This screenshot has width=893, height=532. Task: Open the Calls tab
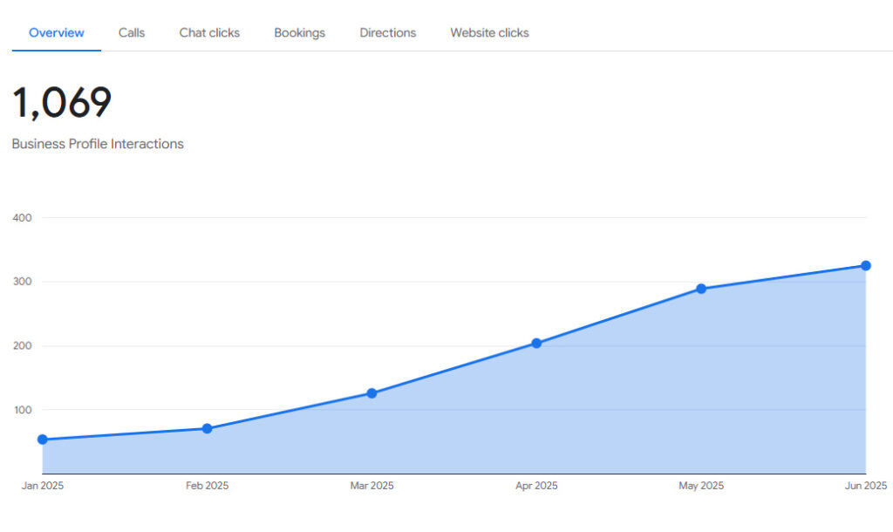click(132, 33)
